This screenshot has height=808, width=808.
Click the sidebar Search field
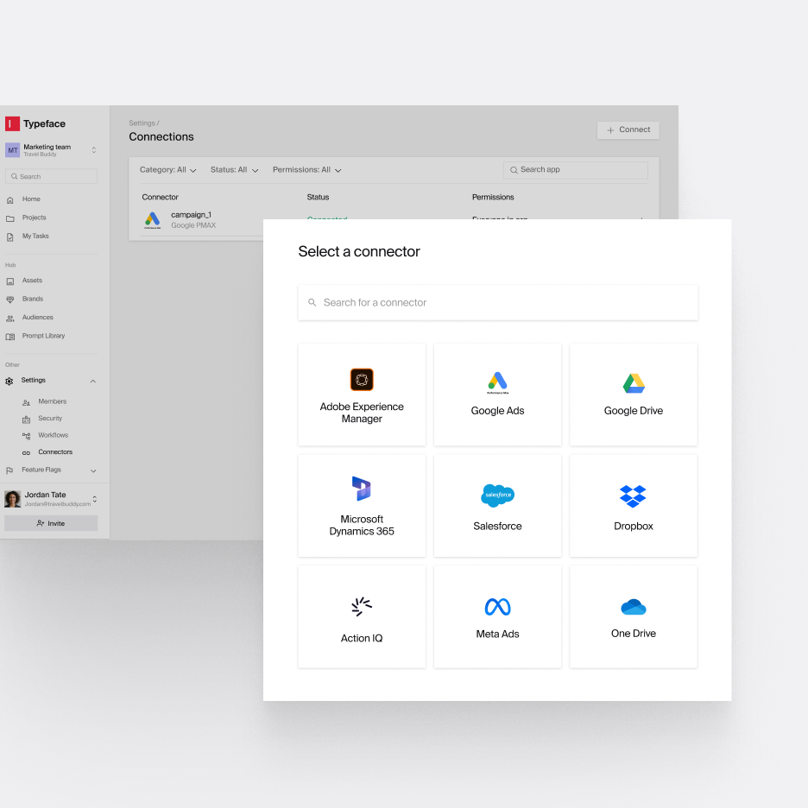click(x=51, y=176)
